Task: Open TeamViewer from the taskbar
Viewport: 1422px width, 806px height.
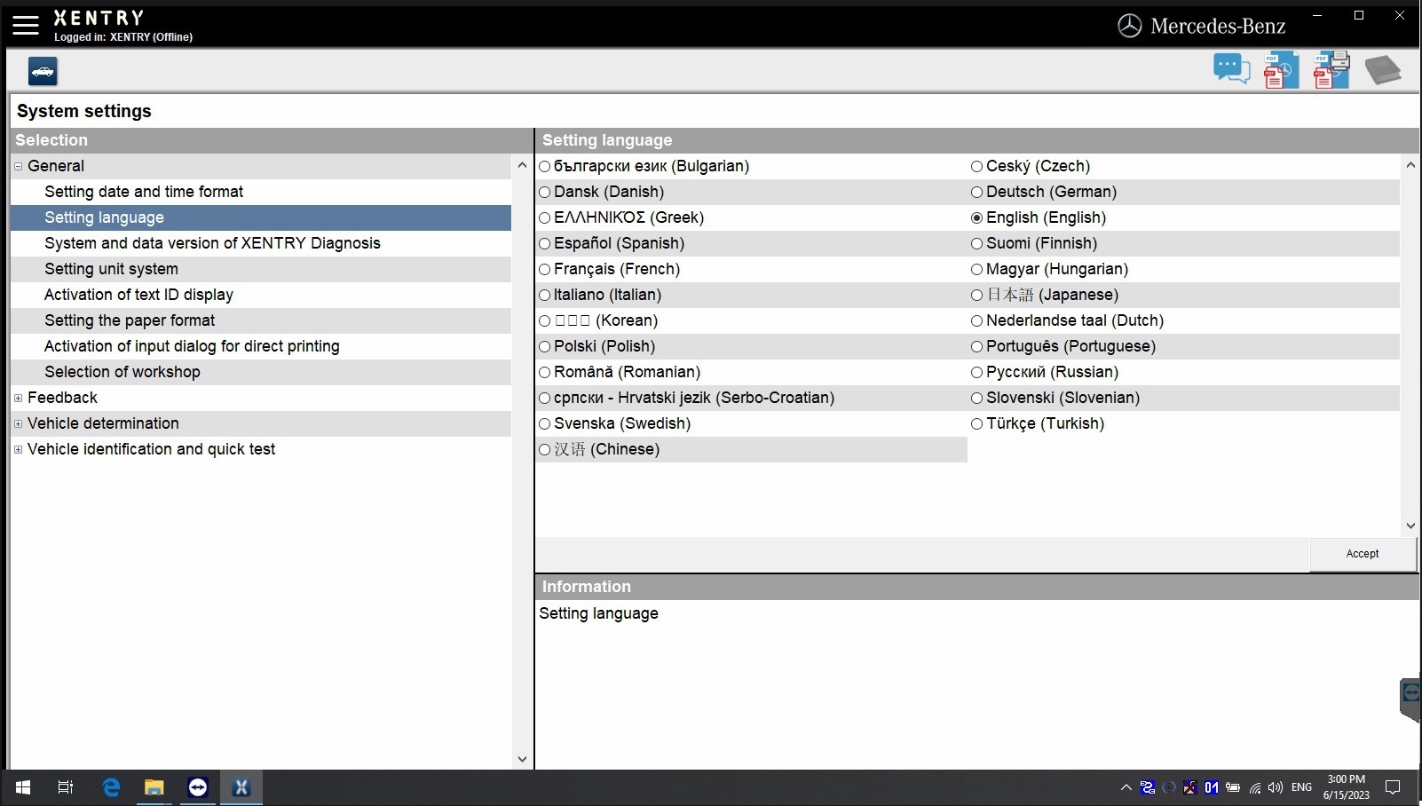Action: pos(198,787)
